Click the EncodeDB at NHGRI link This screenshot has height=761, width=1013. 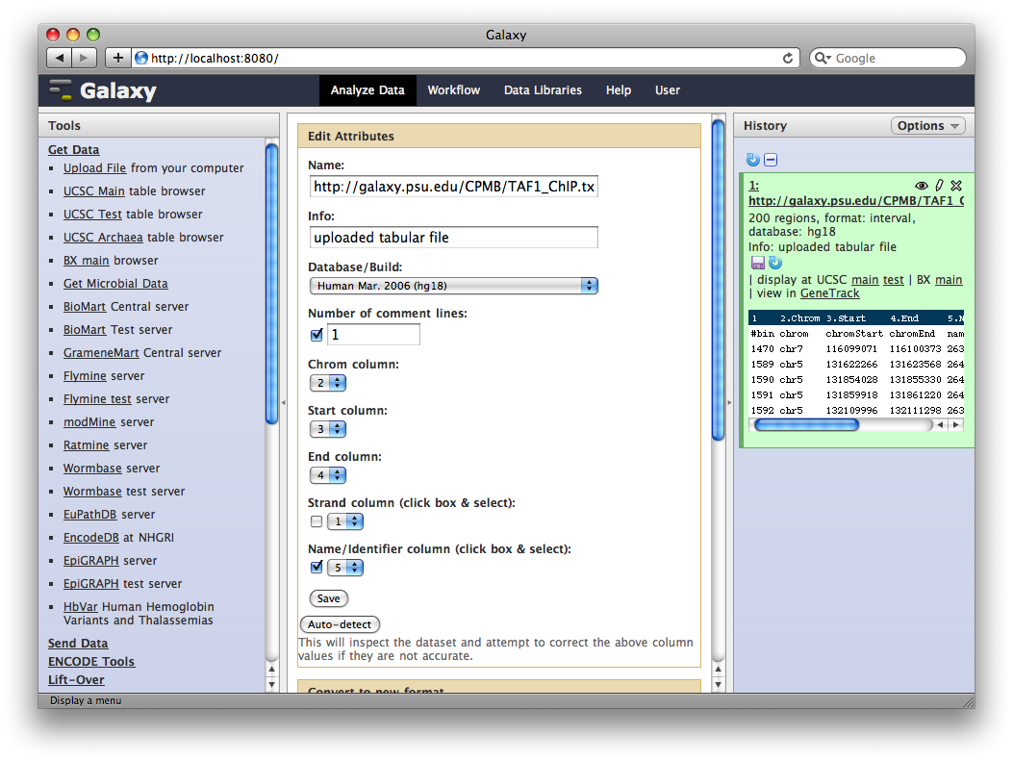tap(91, 538)
